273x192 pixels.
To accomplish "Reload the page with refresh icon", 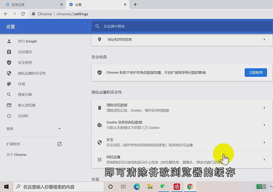I will click(x=23, y=14).
